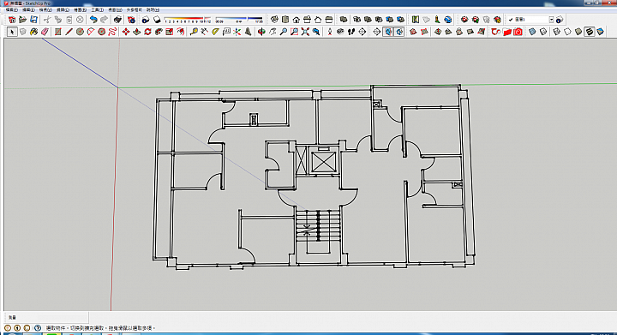
Task: Toggle Display Section Cuts button
Action: [399, 32]
